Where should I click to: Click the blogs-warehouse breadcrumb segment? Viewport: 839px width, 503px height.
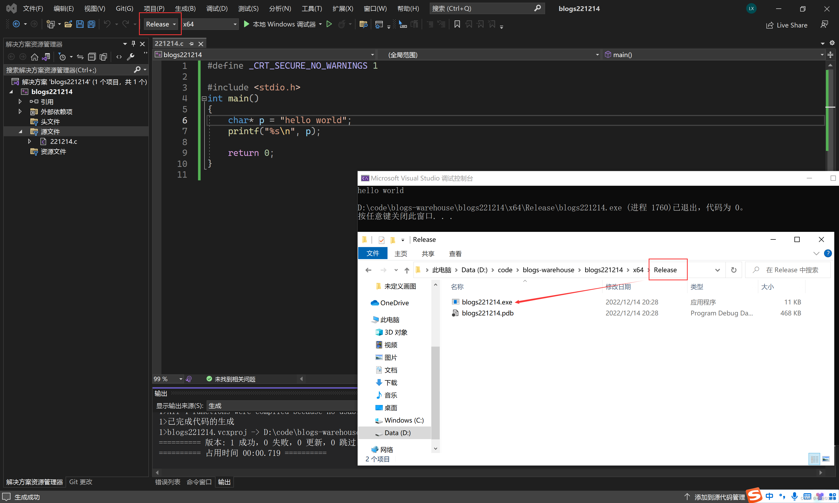(548, 270)
